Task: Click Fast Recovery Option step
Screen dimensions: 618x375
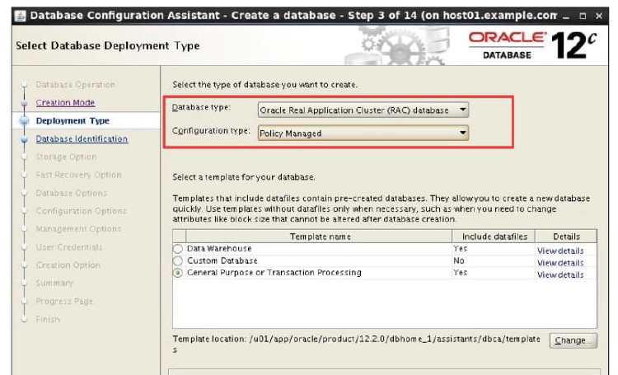Action: tap(78, 175)
